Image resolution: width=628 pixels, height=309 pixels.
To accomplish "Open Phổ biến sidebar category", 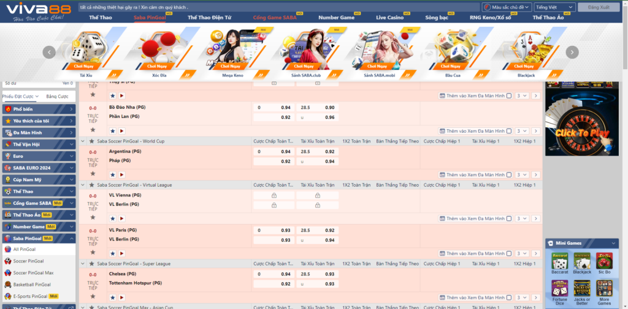I will coord(39,109).
